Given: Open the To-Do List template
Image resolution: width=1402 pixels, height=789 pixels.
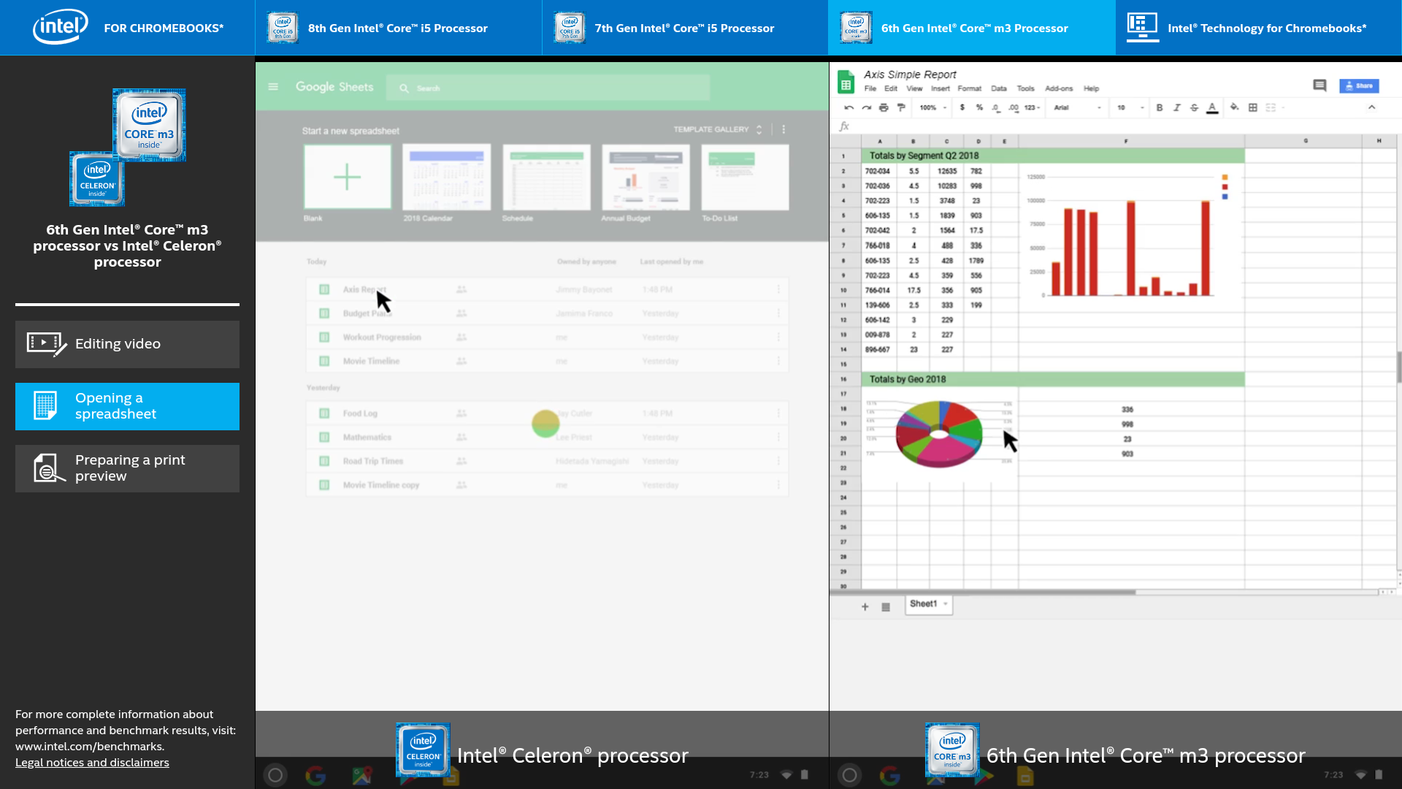Looking at the screenshot, I should [745, 177].
